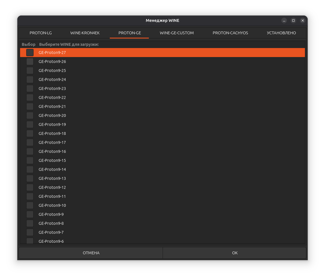Select the GE-Proton9-16 label
This screenshot has height=279, width=325.
point(52,151)
